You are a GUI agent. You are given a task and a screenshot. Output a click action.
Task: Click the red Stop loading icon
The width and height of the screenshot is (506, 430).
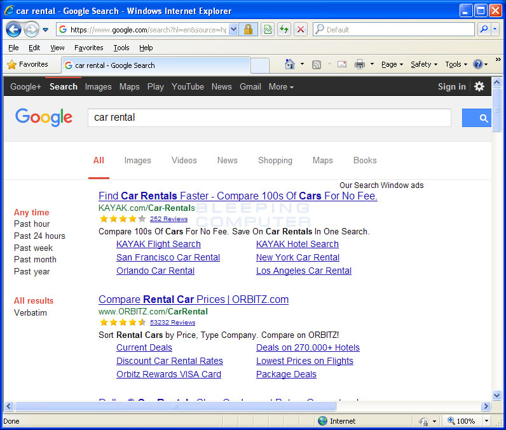tap(301, 30)
